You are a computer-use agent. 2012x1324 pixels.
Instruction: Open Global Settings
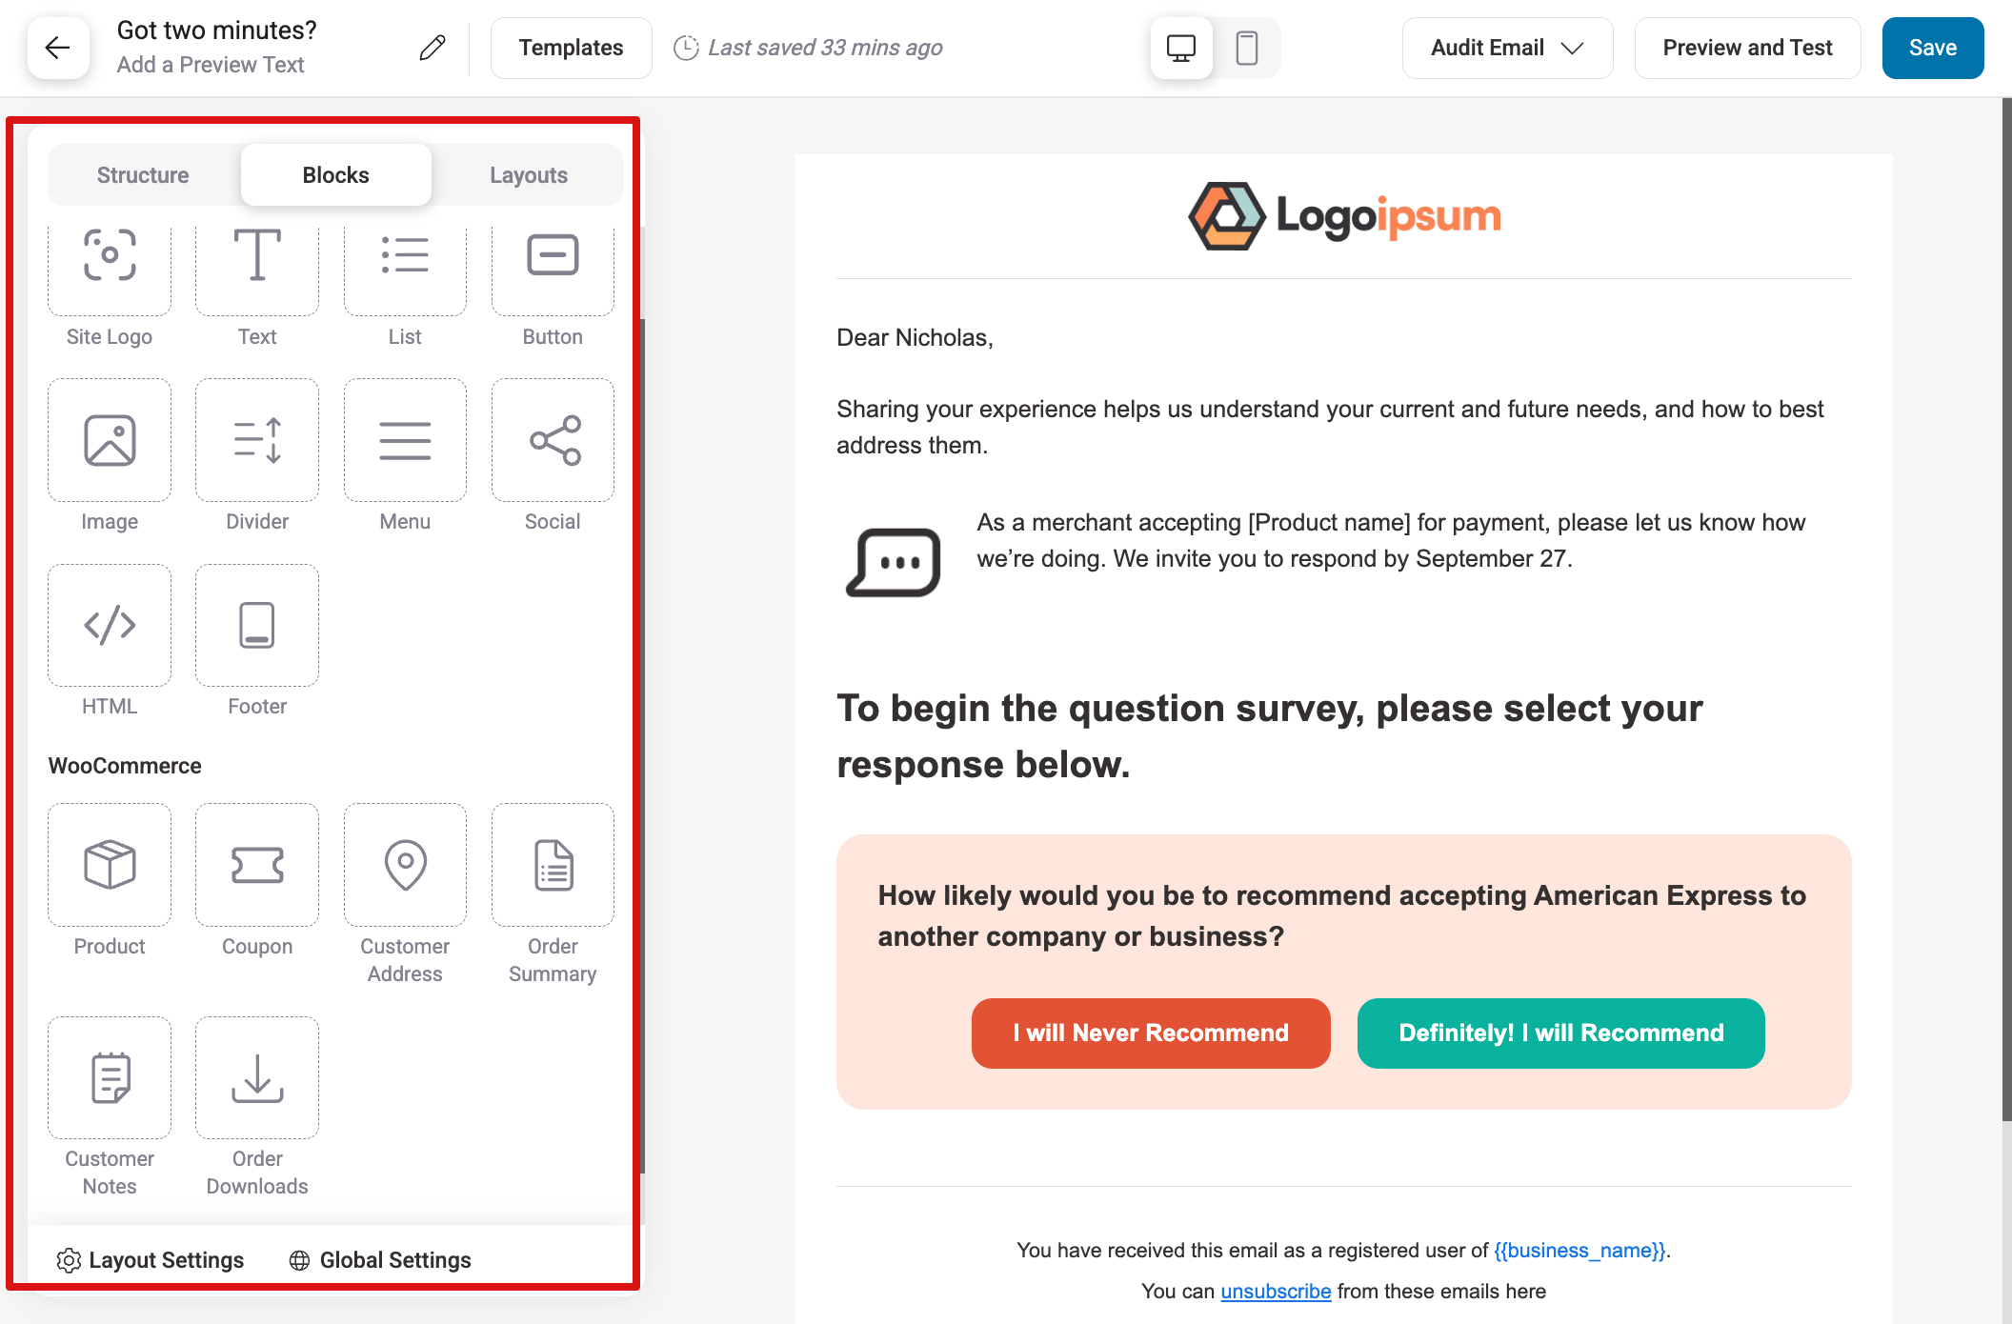(x=380, y=1260)
